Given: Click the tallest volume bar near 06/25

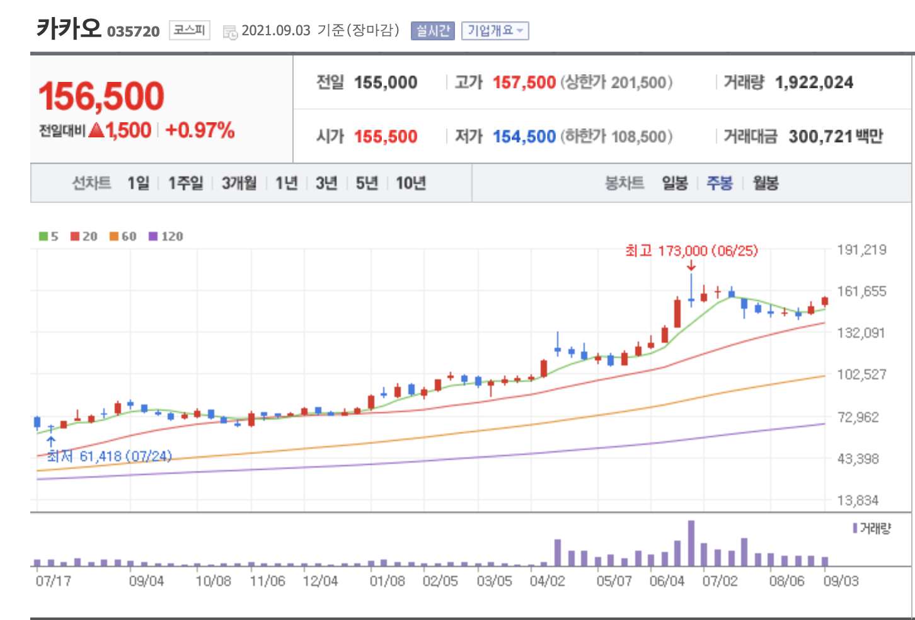Looking at the screenshot, I should [x=691, y=543].
